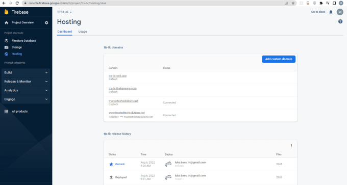Open release history three-dot menu
The image size is (347, 185).
click(291, 145)
